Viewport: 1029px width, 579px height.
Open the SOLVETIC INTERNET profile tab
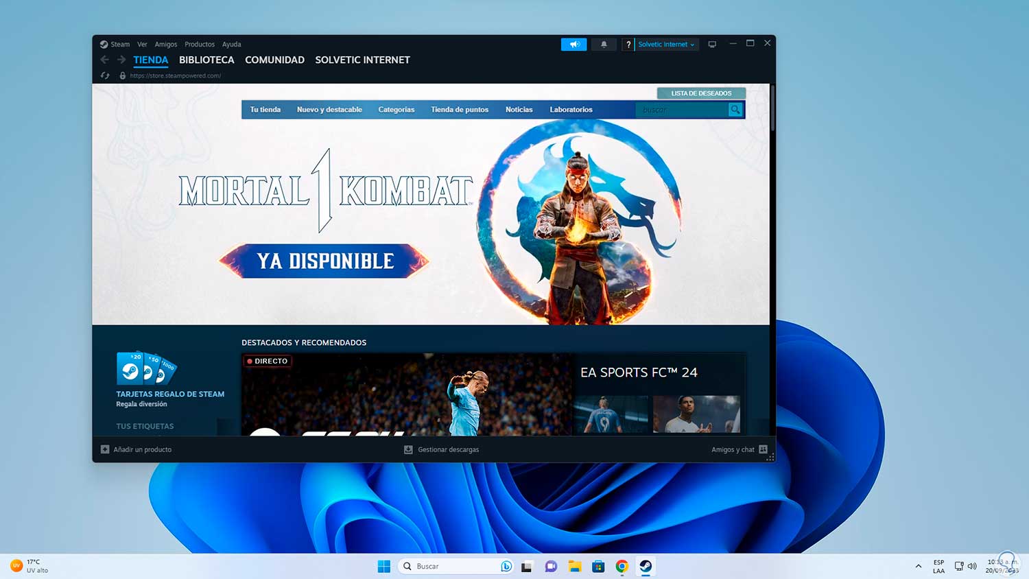pyautogui.click(x=363, y=60)
